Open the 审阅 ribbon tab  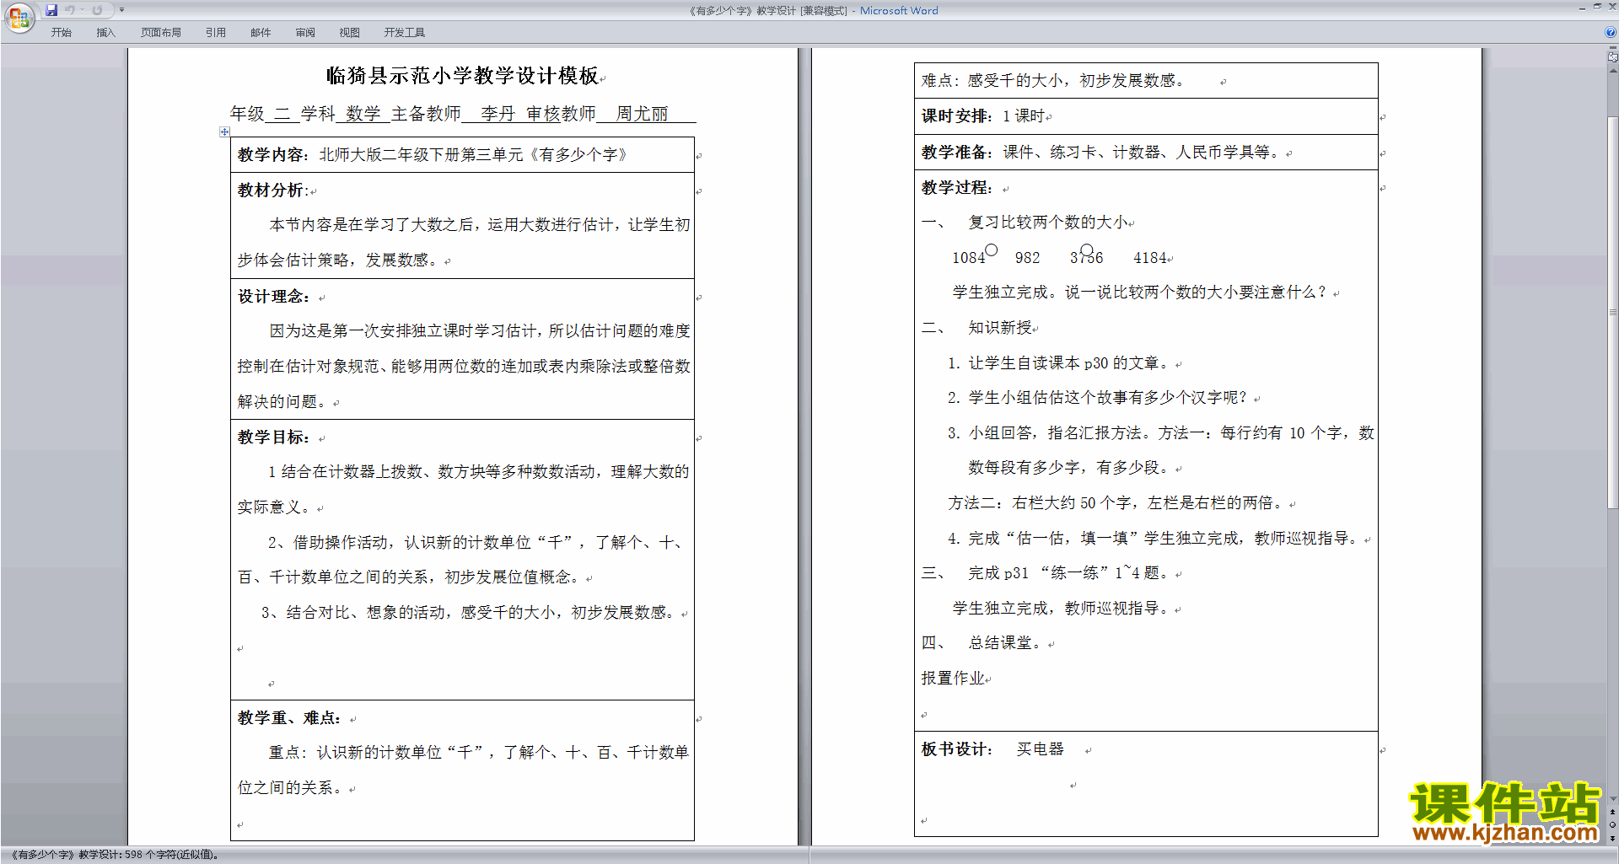(x=305, y=33)
